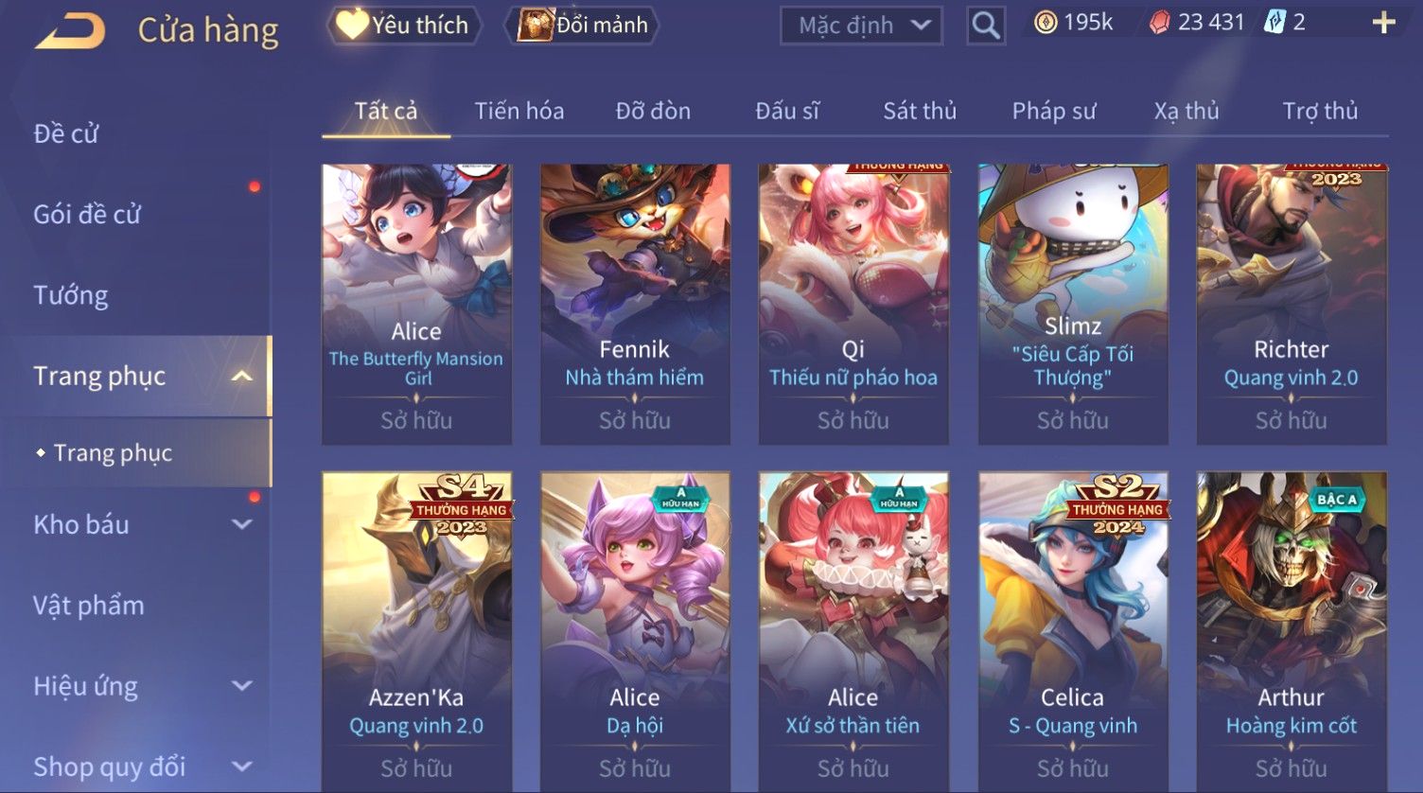Tap the red gem currency icon
The image size is (1423, 793).
pyautogui.click(x=1159, y=23)
